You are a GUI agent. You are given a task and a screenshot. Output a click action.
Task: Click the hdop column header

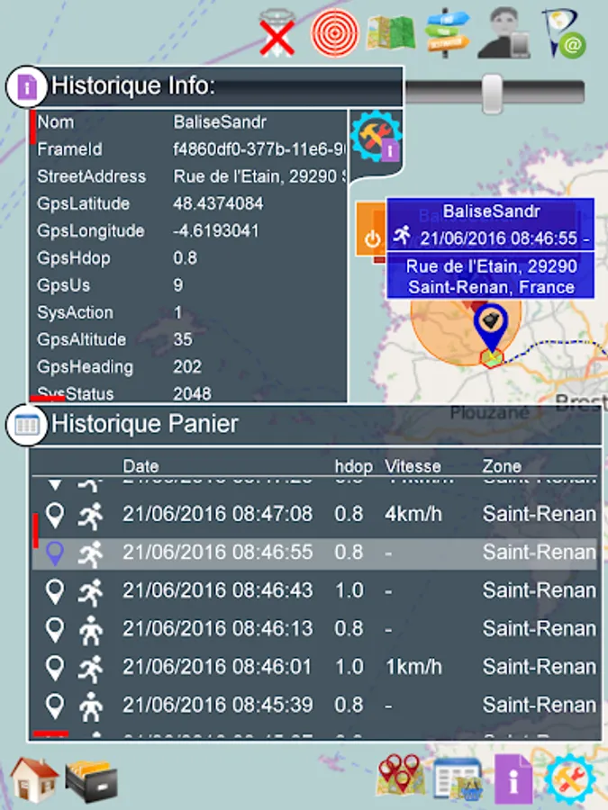[x=354, y=466]
